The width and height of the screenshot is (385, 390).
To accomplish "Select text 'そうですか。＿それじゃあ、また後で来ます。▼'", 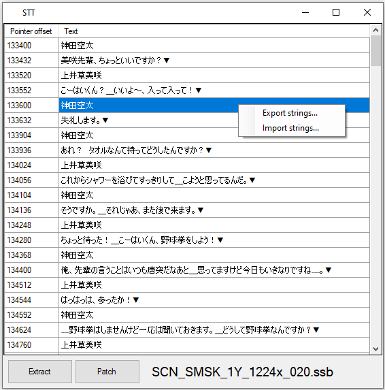I will [132, 210].
